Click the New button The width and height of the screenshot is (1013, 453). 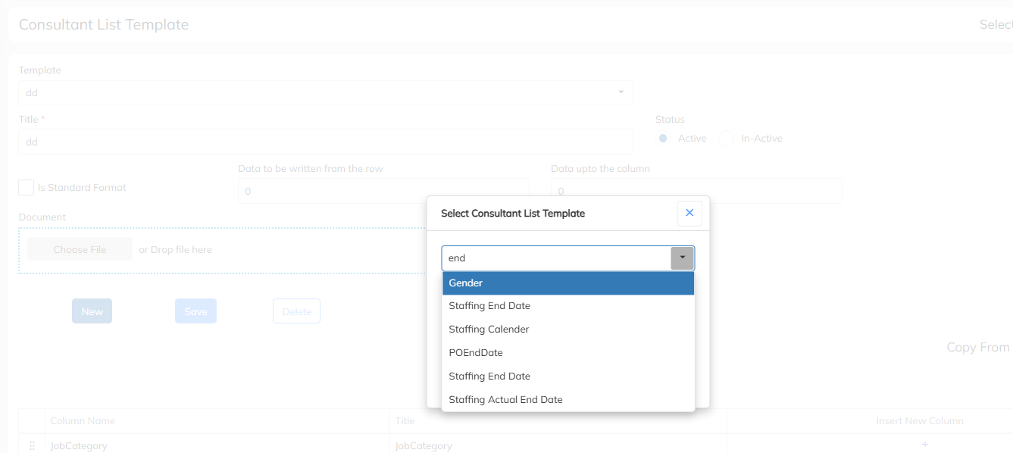[92, 311]
